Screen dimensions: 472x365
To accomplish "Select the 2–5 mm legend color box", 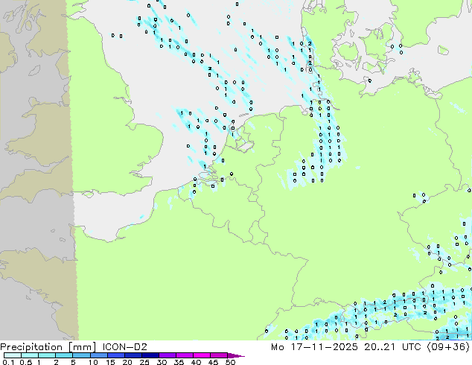I will 64,355.
